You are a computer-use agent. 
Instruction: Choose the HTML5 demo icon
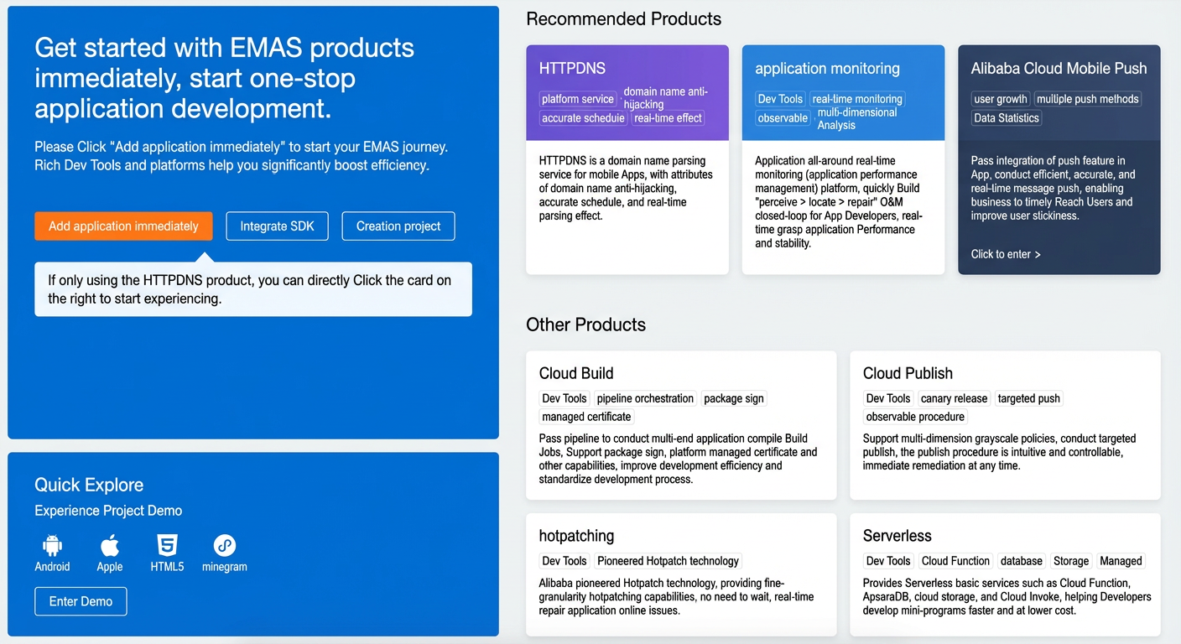[167, 546]
